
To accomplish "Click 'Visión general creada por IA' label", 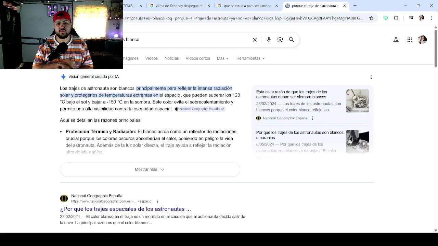I will [93, 77].
